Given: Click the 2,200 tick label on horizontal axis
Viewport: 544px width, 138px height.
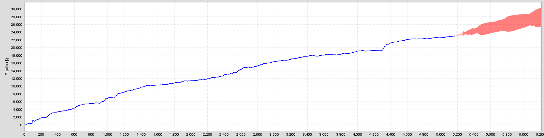Looking at the screenshot, I should 207,135.
